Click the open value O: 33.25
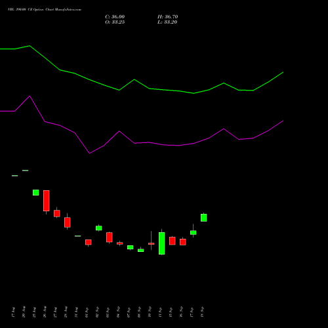The height and width of the screenshot is (328, 328). 115,22
